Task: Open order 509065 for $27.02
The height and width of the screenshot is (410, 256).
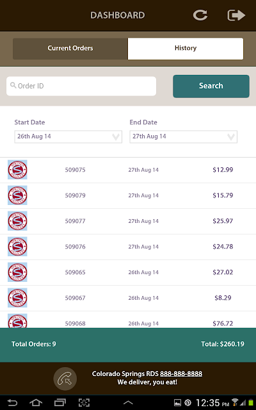Action: [x=128, y=272]
